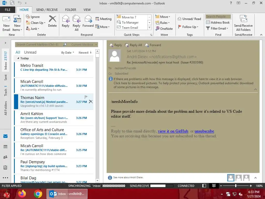Create a New Email
The image size is (265, 199).
point(6,23)
